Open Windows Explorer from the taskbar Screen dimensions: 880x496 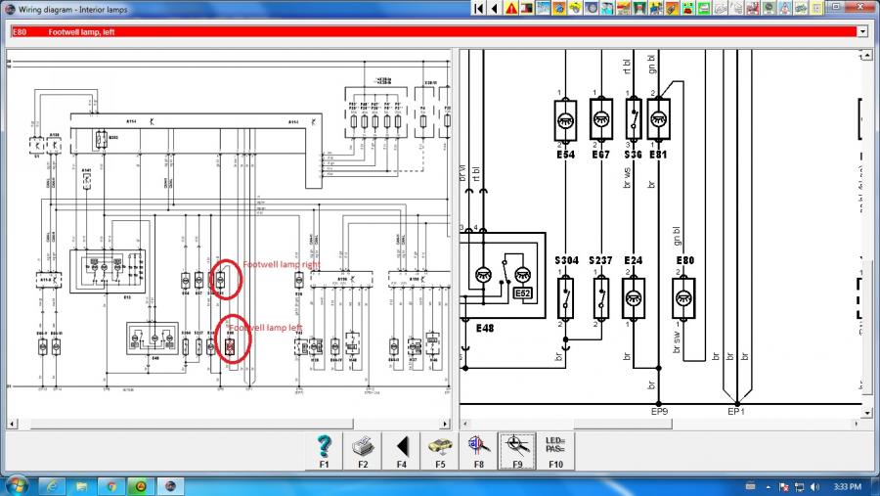click(81, 486)
